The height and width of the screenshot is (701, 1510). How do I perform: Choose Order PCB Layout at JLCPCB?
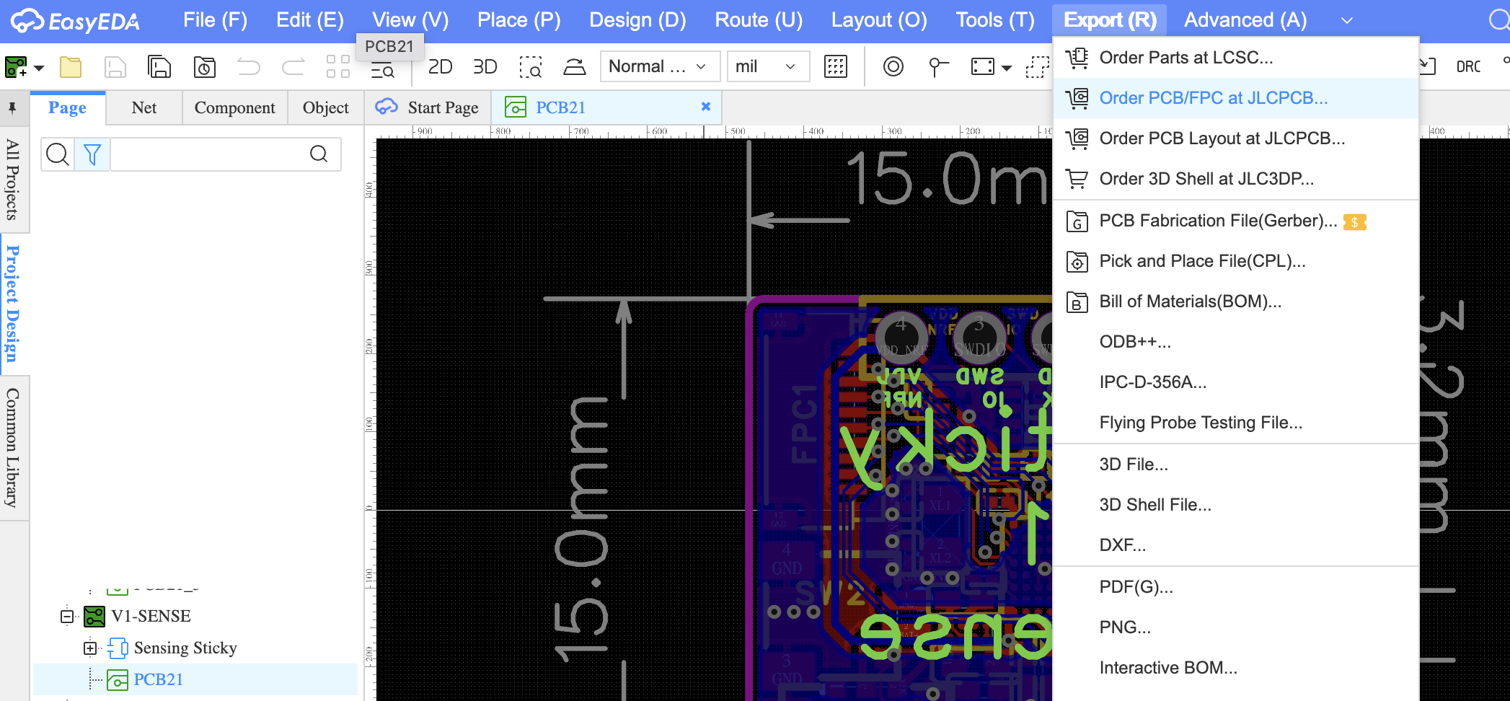coord(1236,138)
